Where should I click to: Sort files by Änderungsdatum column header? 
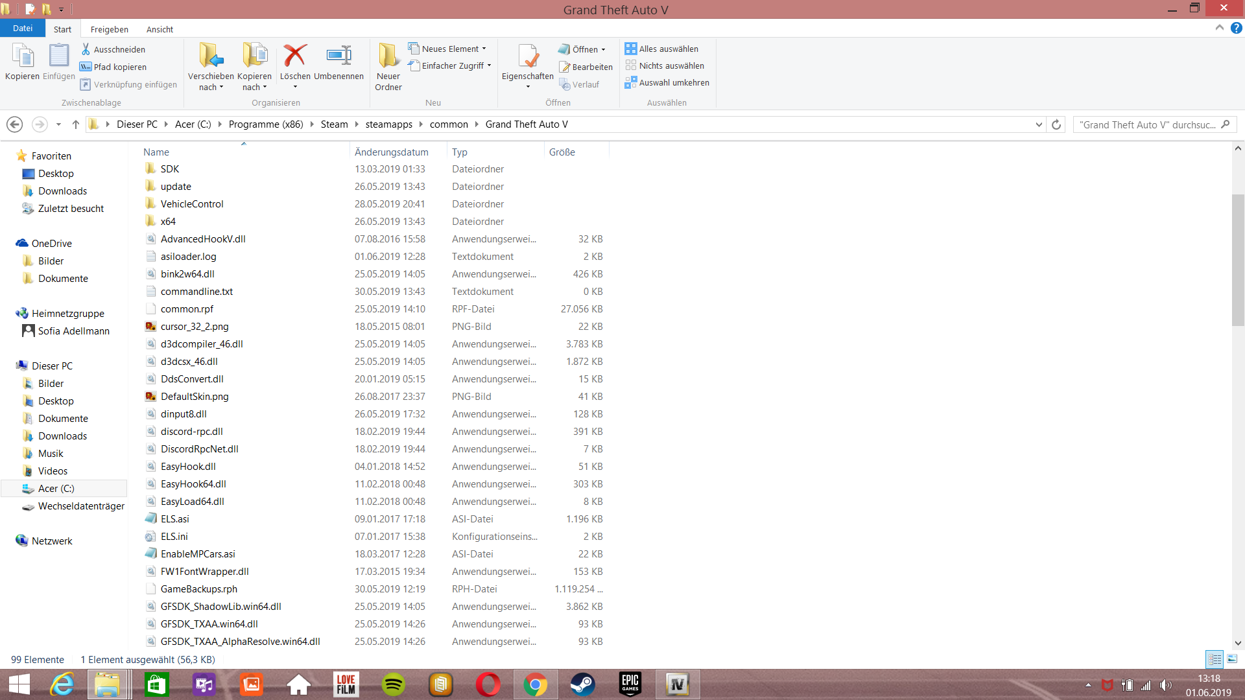[391, 152]
